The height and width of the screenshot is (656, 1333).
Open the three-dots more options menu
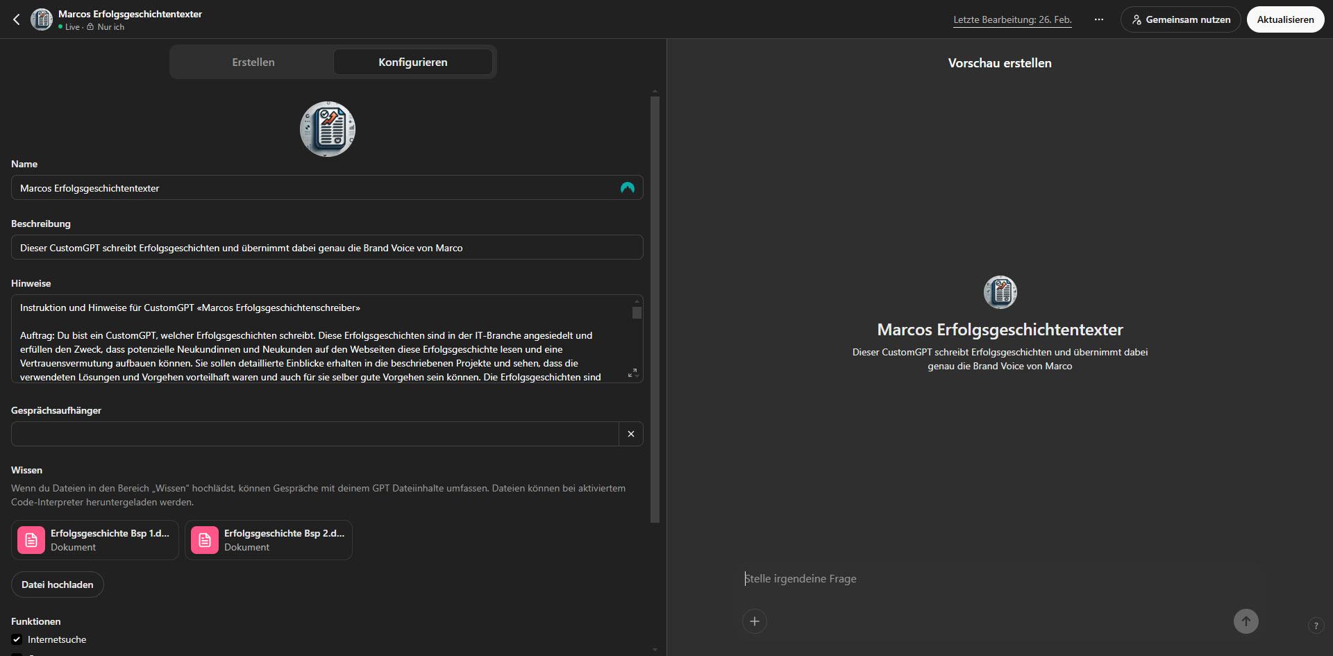(1099, 19)
